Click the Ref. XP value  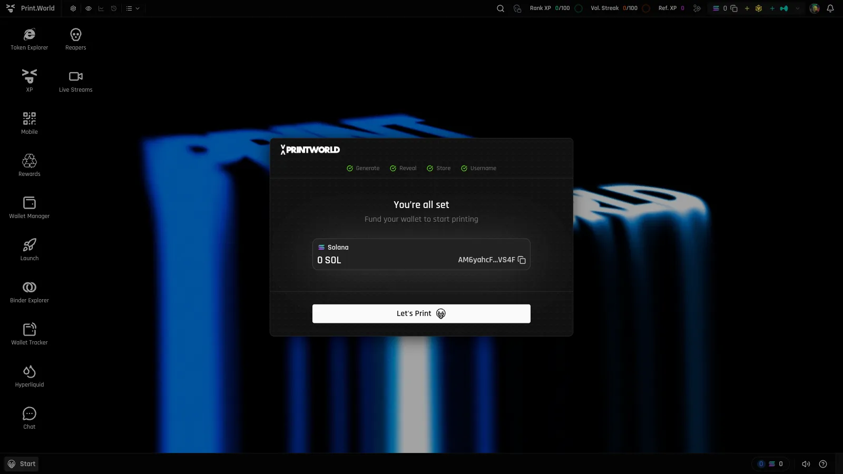tap(682, 8)
